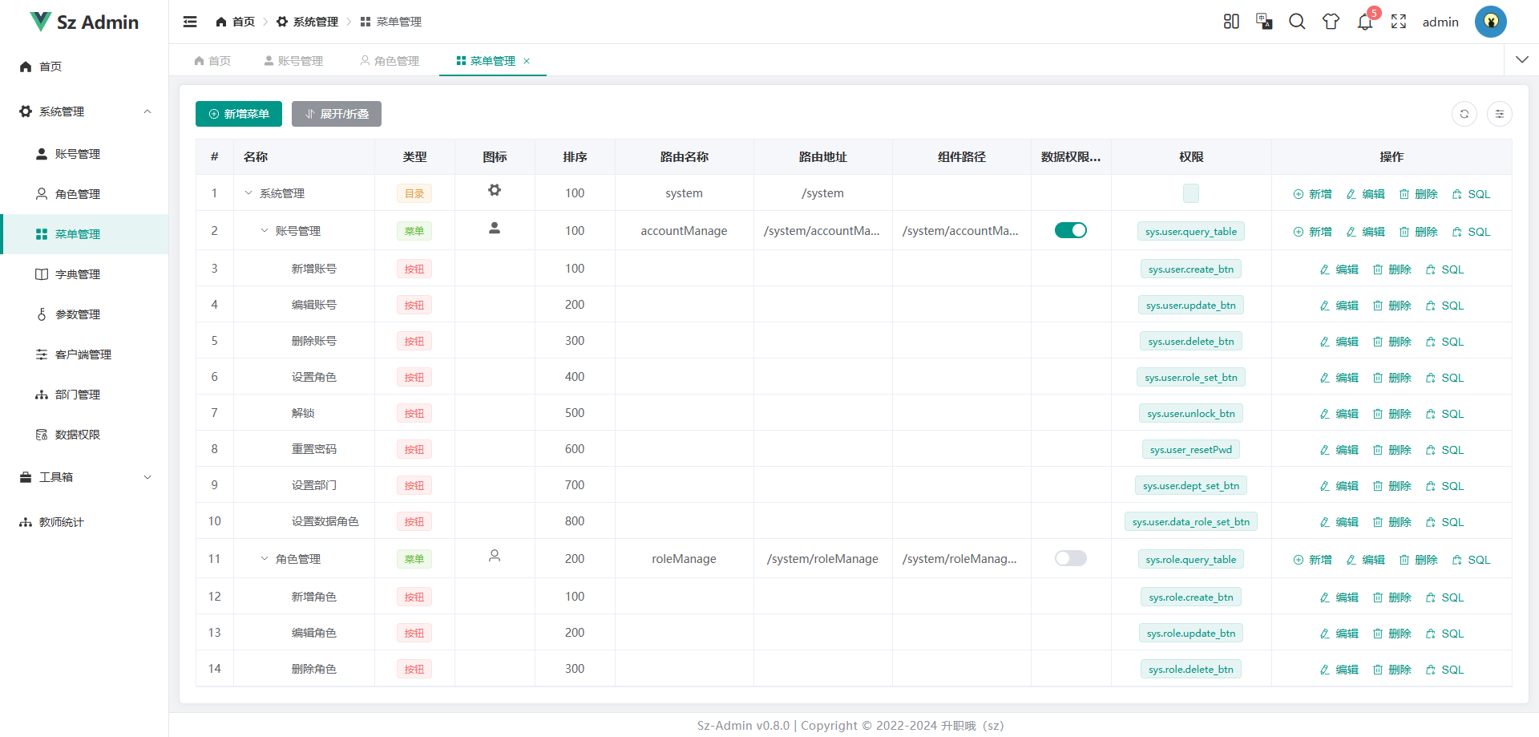Open 账号管理 in the sidebar
Screen dimensions: 1539x737
84,154
